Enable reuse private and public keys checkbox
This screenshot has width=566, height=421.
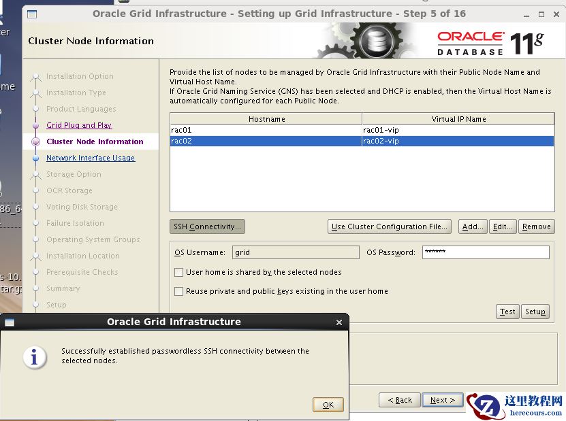(178, 291)
